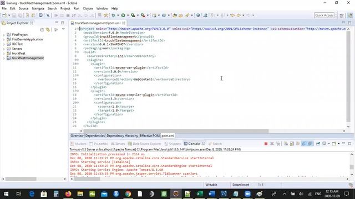Click the editor horizontal scrollbar
The height and width of the screenshot is (199, 355).
pyautogui.click(x=176, y=131)
